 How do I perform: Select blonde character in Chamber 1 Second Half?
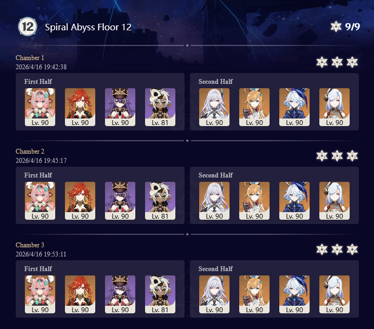(x=254, y=107)
